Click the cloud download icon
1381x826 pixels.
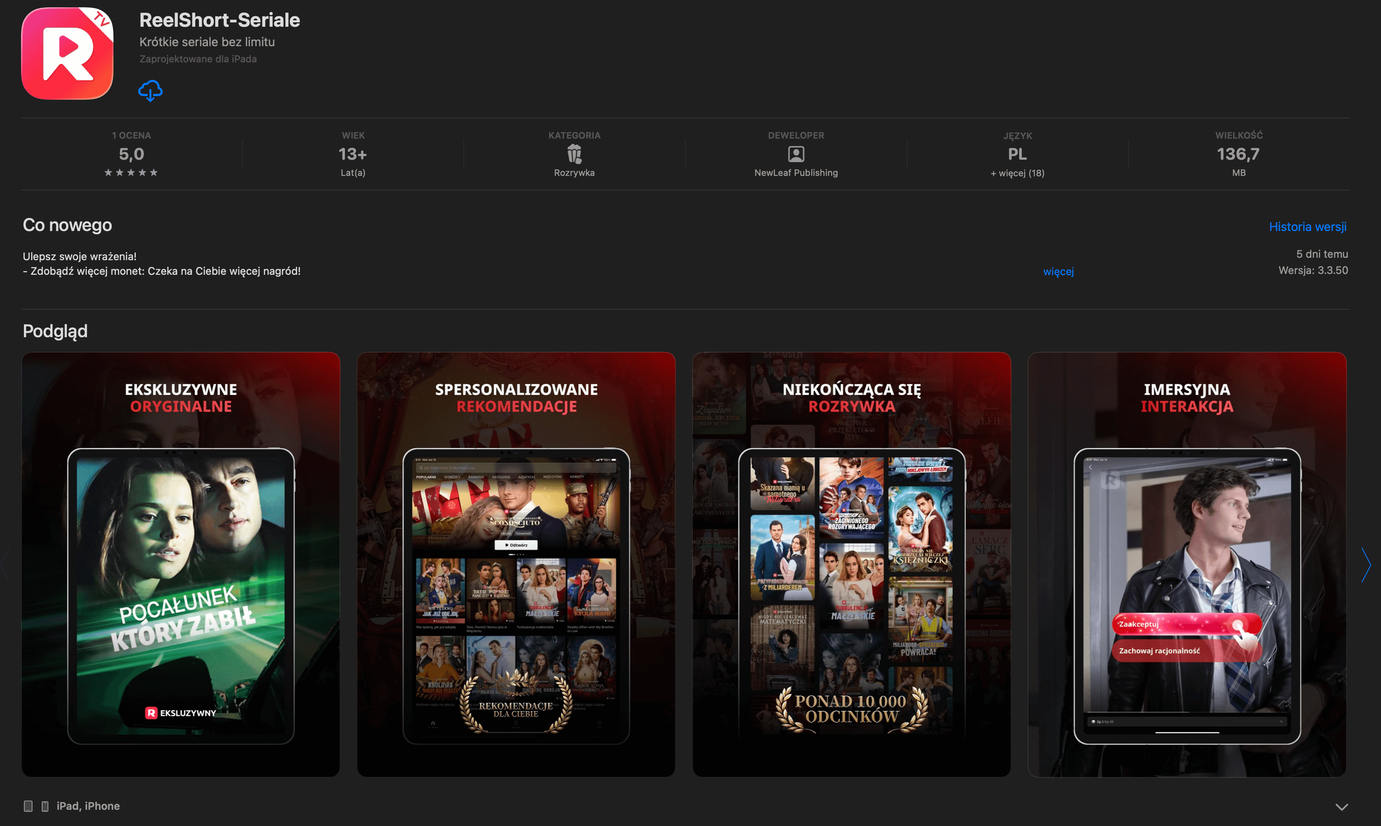coord(150,90)
